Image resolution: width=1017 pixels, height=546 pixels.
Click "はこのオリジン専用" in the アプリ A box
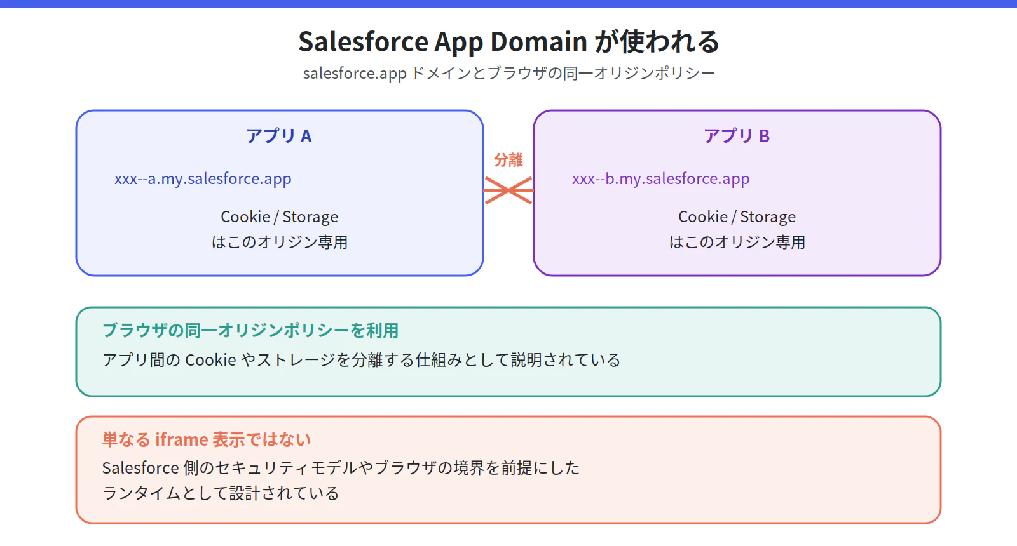coord(279,243)
